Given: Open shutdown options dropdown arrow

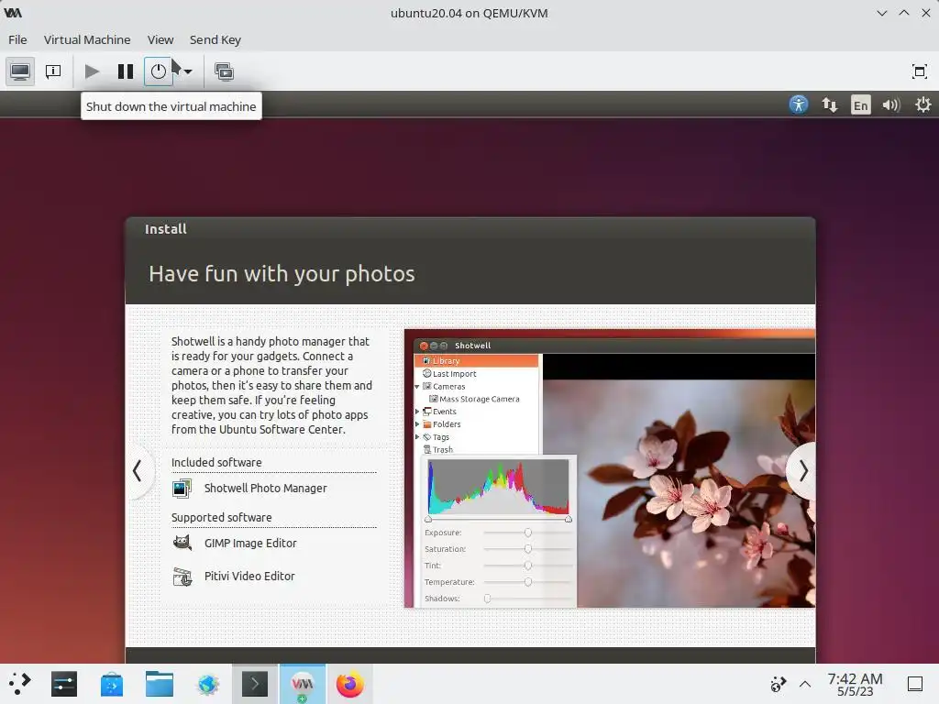Looking at the screenshot, I should 187,71.
